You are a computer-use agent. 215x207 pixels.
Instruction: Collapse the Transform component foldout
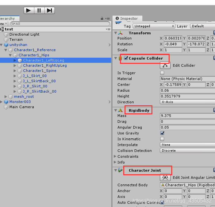[115, 33]
